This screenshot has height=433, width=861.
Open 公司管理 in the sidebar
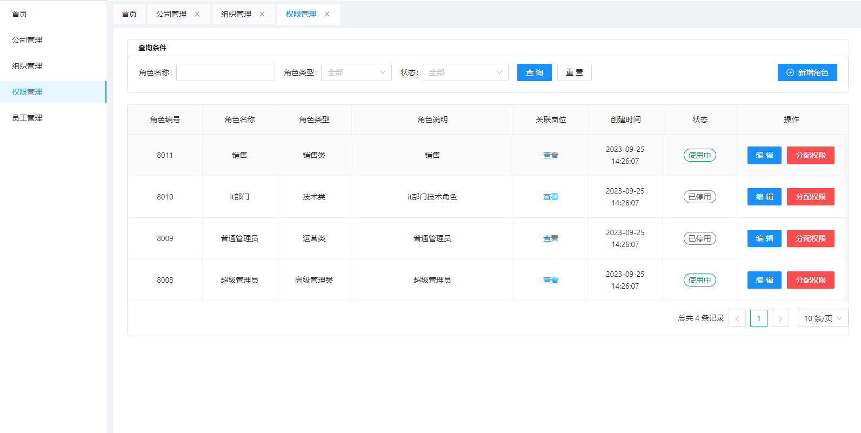tap(53, 40)
